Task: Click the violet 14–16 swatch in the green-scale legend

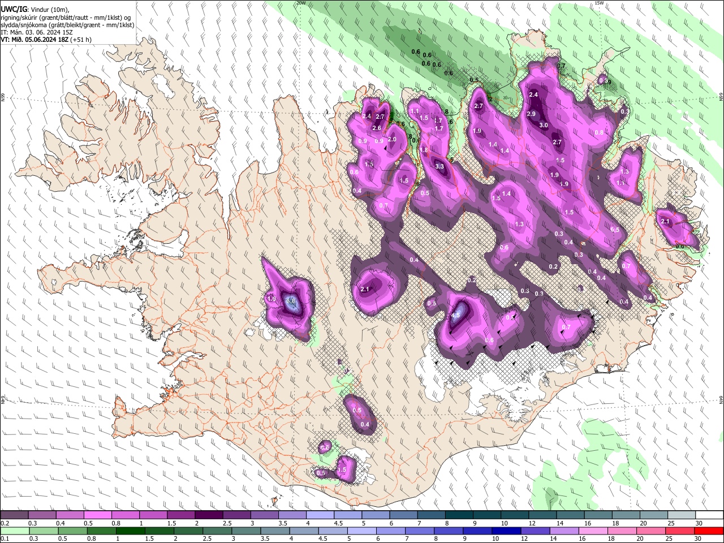Action: (x=564, y=531)
